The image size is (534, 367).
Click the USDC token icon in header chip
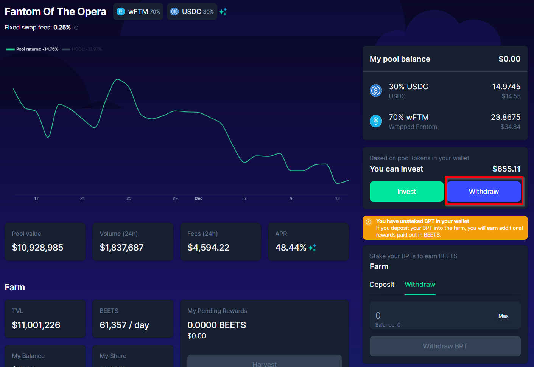point(174,12)
